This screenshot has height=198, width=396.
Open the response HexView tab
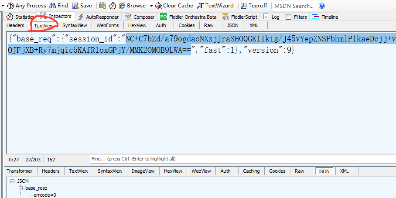[173, 171]
